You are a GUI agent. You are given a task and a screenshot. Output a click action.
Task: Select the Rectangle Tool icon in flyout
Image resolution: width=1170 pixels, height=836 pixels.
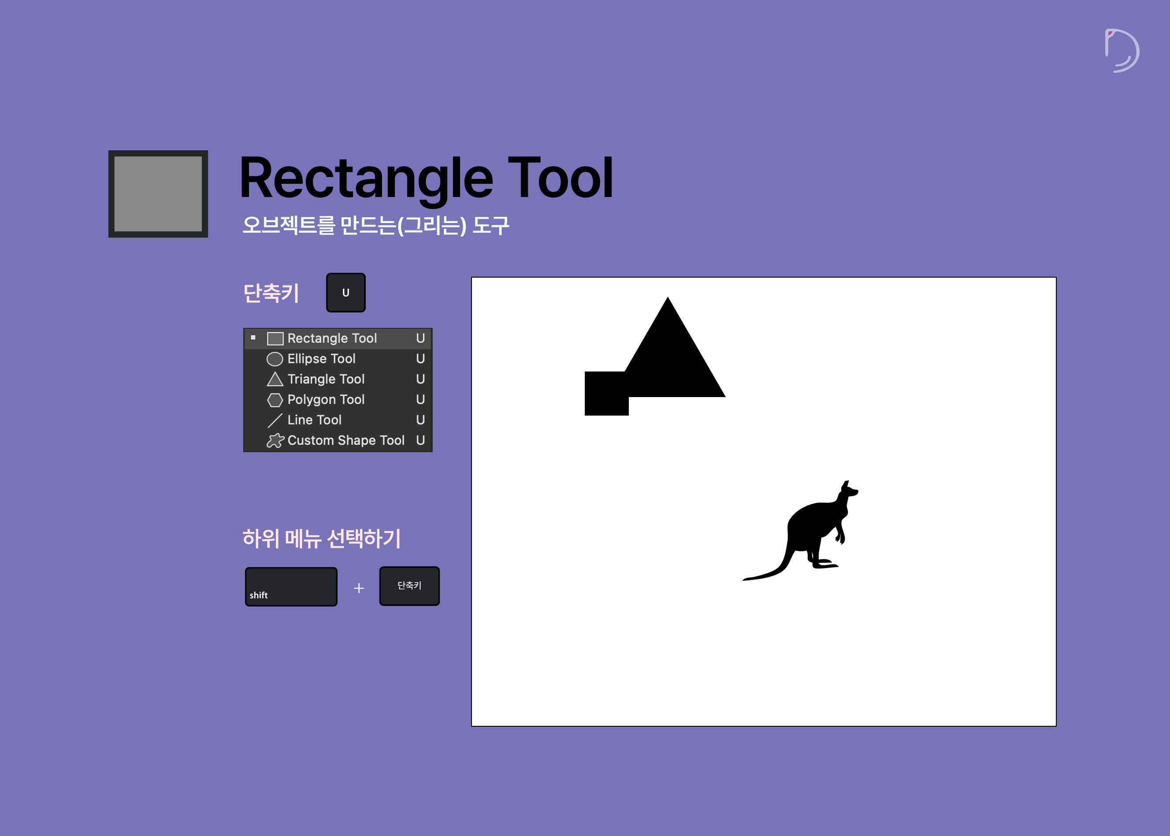pos(275,338)
